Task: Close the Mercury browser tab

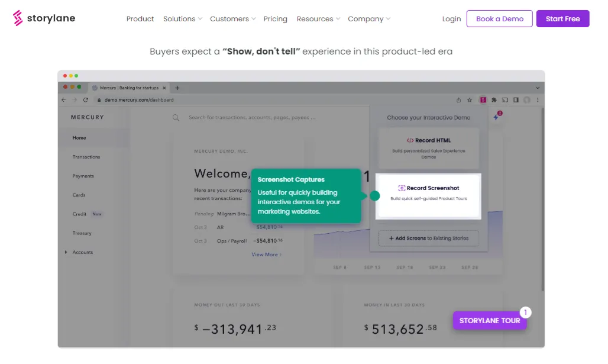Action: [164, 88]
